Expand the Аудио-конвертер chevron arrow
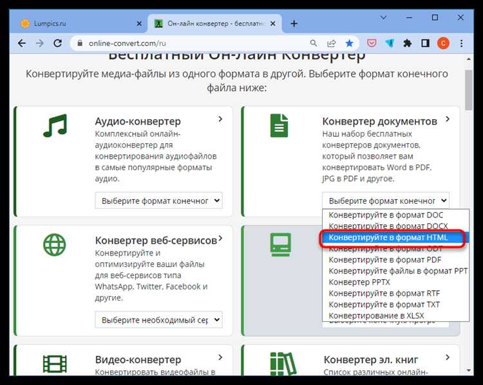483x385 pixels. click(x=220, y=119)
